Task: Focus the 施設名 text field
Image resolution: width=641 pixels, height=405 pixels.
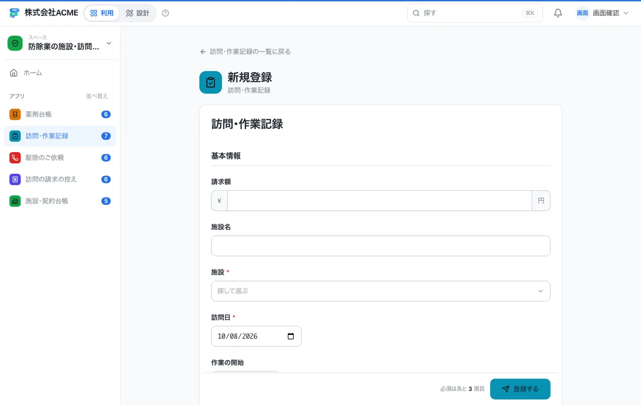Action: coord(381,246)
